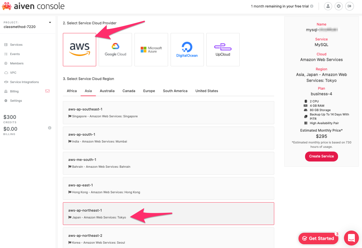Click the Create Service button
The height and width of the screenshot is (248, 362).
pyautogui.click(x=321, y=157)
